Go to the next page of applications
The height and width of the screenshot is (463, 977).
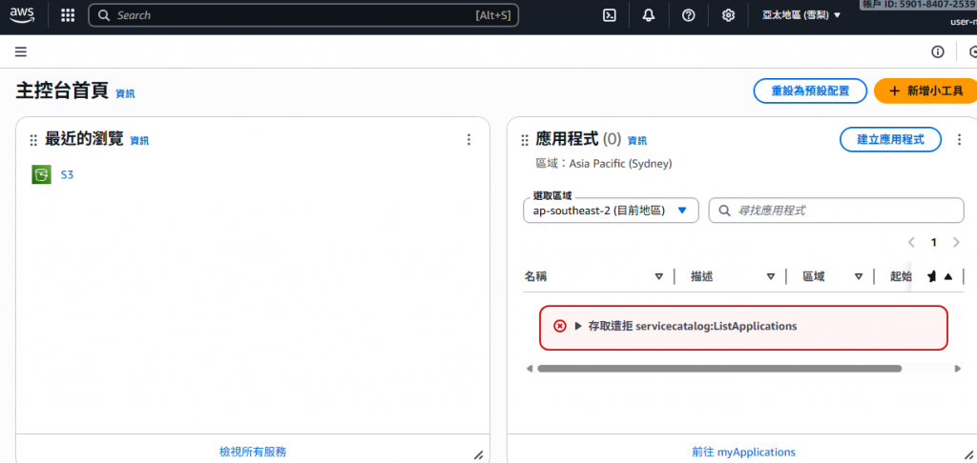pos(956,242)
